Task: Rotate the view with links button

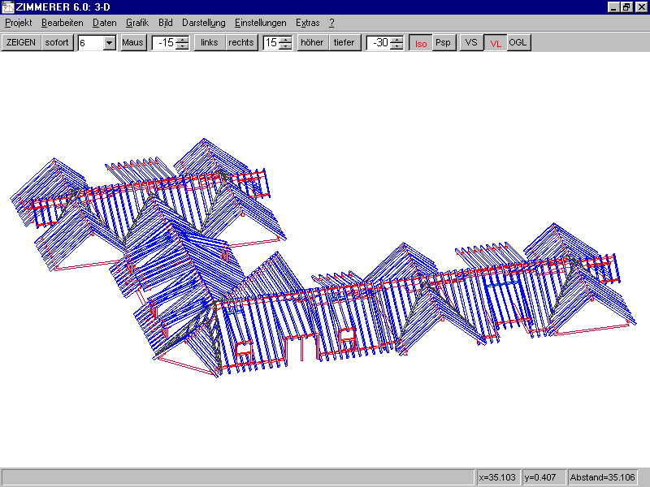Action: click(210, 42)
